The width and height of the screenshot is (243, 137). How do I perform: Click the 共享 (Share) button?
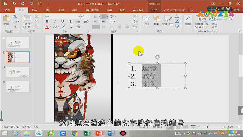236,10
